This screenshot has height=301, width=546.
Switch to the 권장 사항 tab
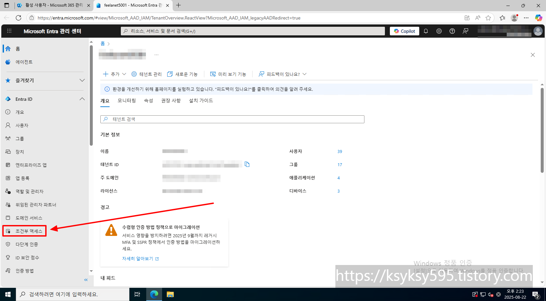171,100
